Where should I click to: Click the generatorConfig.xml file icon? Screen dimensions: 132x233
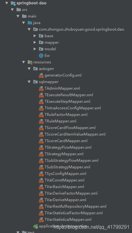[x=41, y=75]
